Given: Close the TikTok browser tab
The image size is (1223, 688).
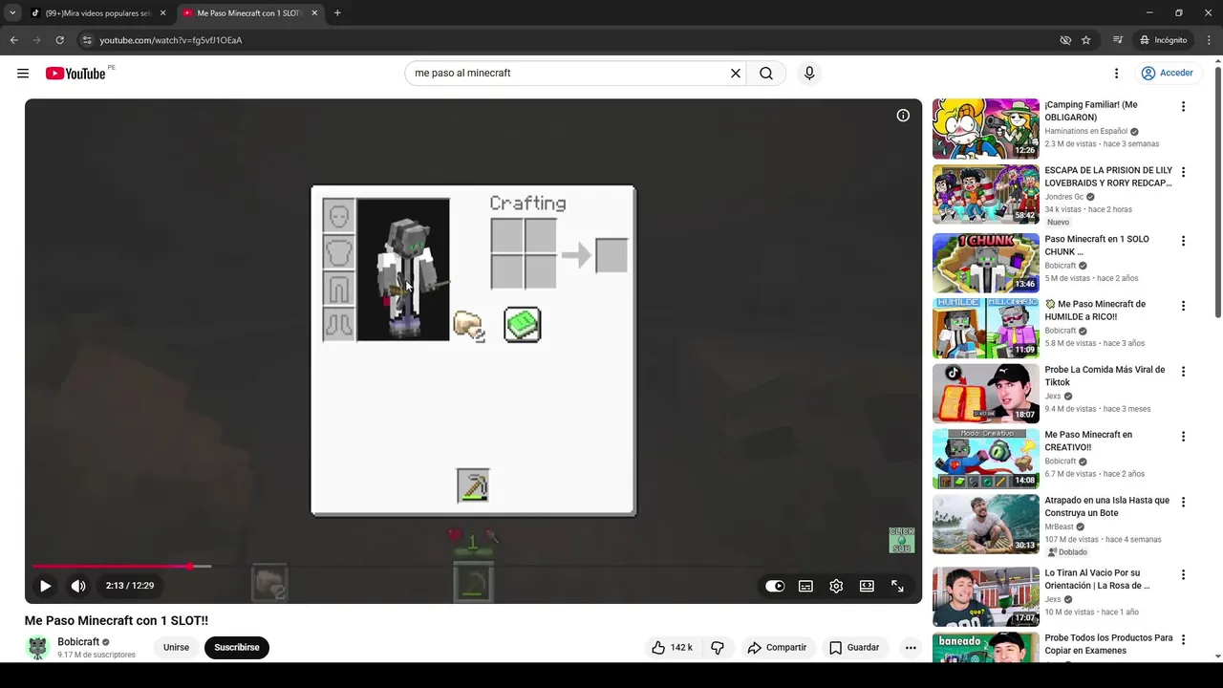Looking at the screenshot, I should [x=163, y=13].
